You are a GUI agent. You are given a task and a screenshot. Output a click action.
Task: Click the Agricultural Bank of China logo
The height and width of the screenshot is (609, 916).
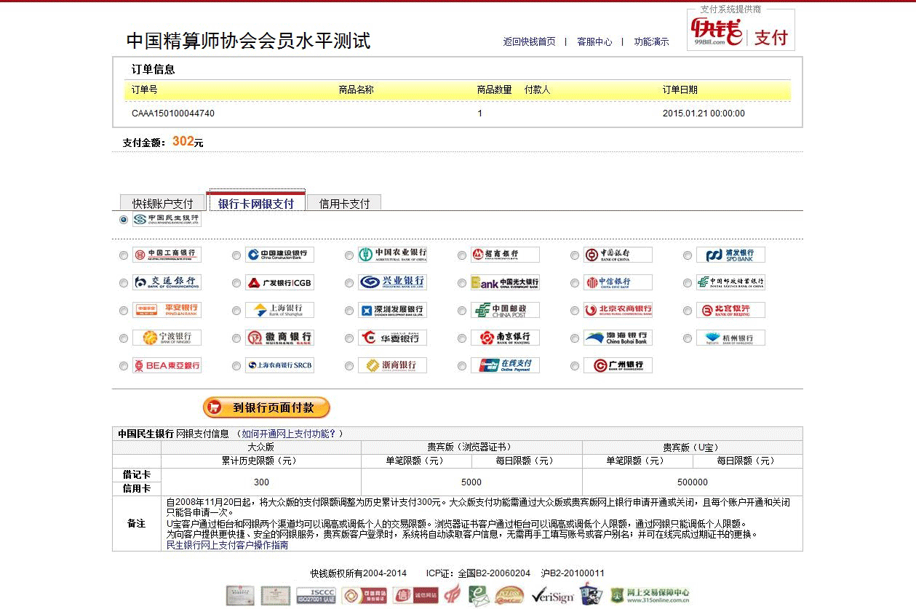click(x=392, y=255)
